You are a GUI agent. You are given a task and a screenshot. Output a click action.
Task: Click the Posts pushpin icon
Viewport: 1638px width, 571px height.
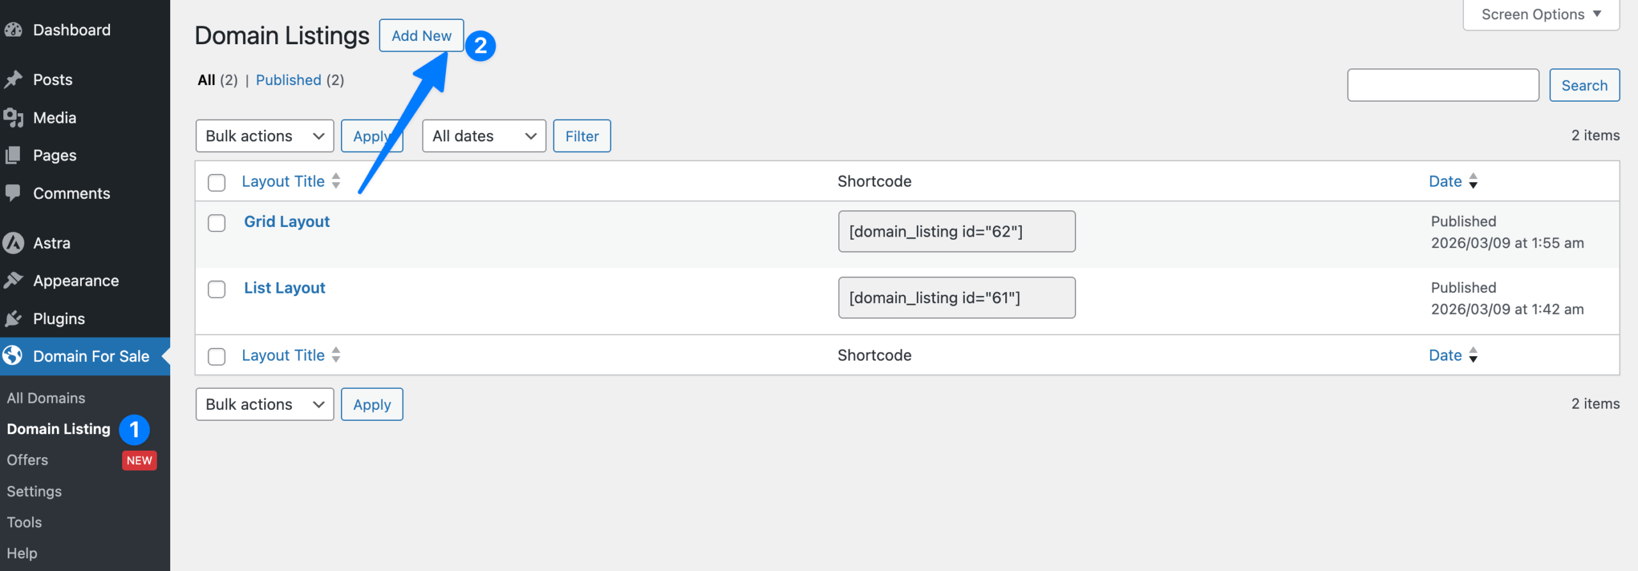coord(13,80)
